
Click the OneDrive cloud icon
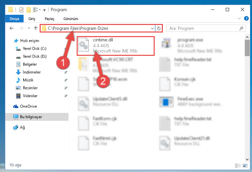point(16,106)
